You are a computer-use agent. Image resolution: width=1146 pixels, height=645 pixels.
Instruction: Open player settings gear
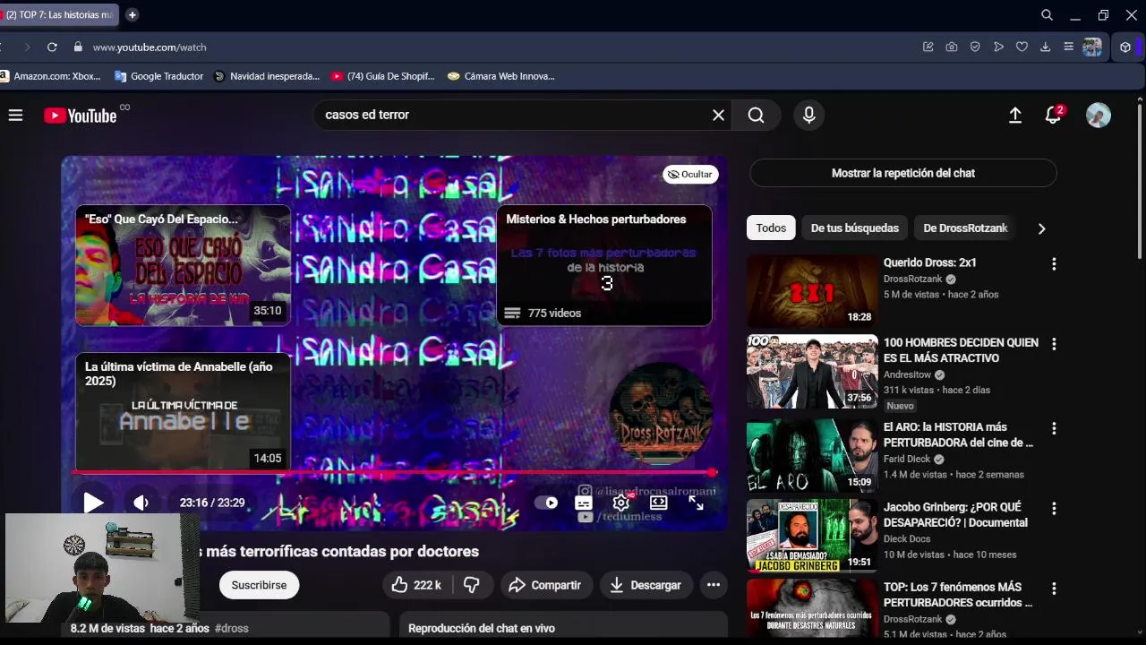(620, 503)
